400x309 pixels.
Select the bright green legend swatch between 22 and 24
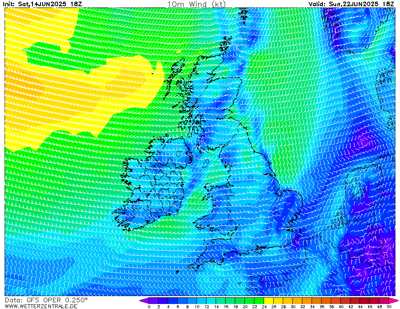tap(259, 300)
